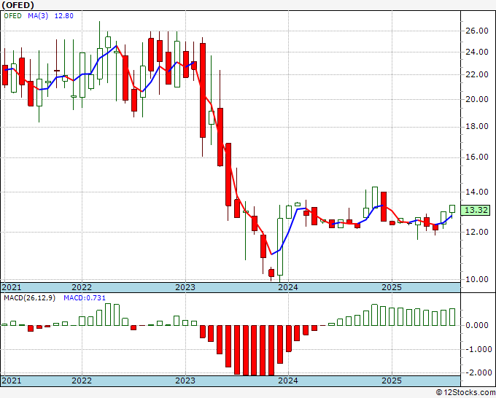This screenshot has width=496, height=398.
Task: Click 2022 on the MACD timeline
Action: [x=82, y=381]
